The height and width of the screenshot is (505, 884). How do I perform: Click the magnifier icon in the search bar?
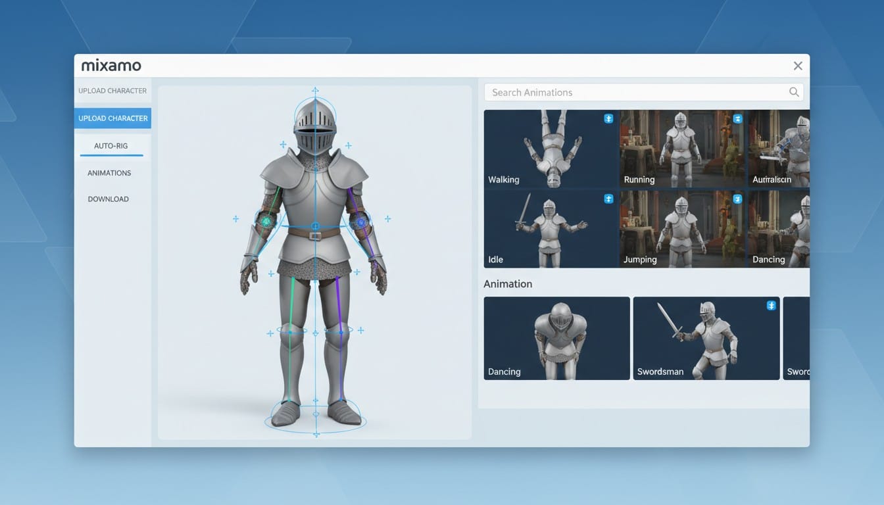[794, 92]
